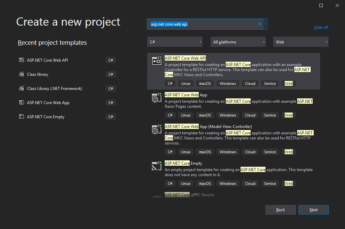Click the ASP.NET Core Web App template icon in results

coord(156,98)
